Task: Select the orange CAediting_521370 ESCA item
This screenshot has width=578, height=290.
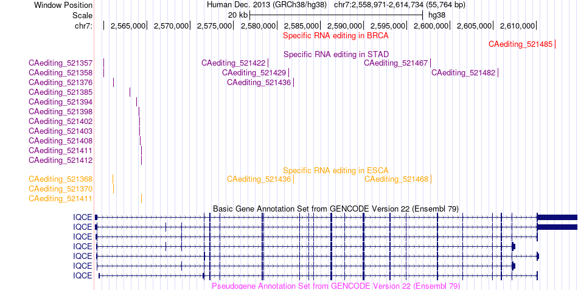Action: click(x=60, y=188)
